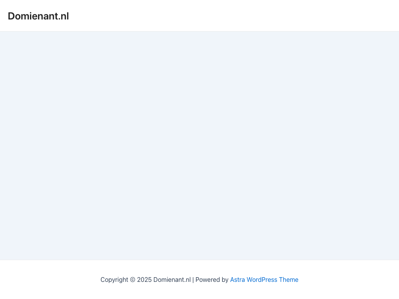Image resolution: width=399 pixels, height=299 pixels.
Task: Click the "Powered by" footer text
Action: [x=212, y=280]
